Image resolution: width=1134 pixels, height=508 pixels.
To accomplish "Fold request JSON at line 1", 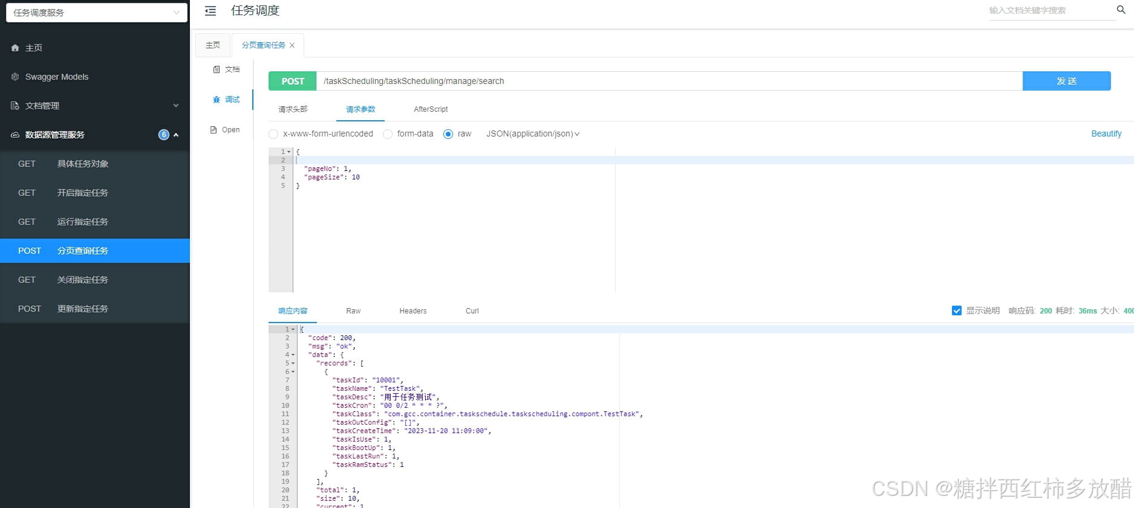I will (289, 152).
